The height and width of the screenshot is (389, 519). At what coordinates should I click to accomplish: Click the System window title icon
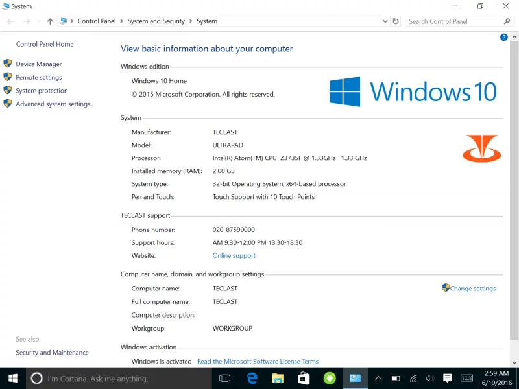click(6, 6)
